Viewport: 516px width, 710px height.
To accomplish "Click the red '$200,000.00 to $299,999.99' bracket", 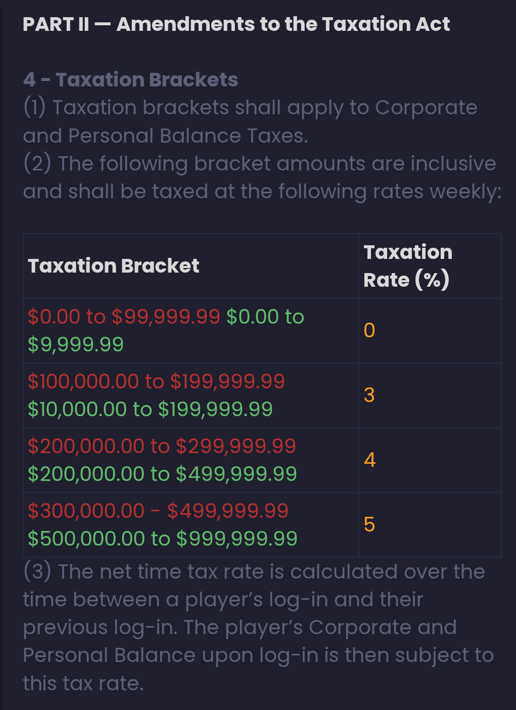I will point(162,446).
